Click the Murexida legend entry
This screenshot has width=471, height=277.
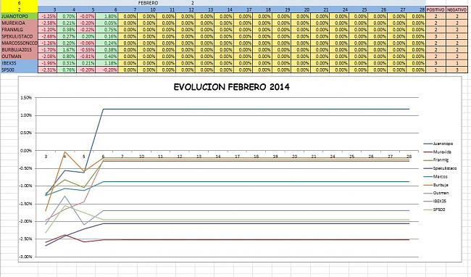pyautogui.click(x=438, y=152)
